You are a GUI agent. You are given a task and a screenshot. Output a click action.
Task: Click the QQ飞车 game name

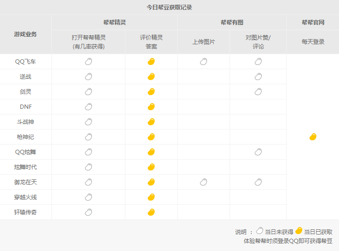(x=25, y=62)
